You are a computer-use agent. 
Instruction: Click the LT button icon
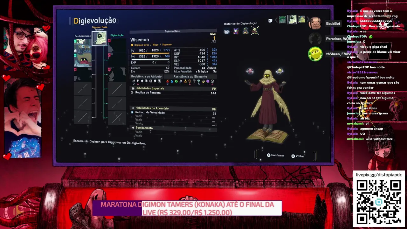coord(270,21)
